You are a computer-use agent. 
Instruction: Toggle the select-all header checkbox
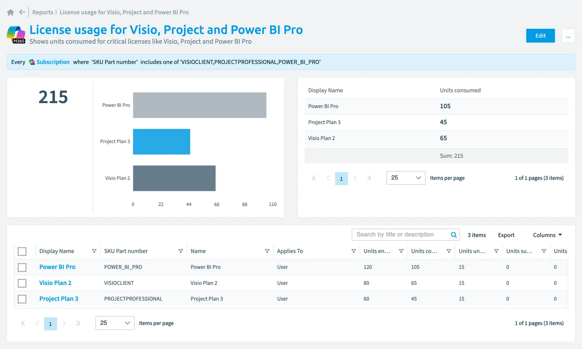point(22,251)
